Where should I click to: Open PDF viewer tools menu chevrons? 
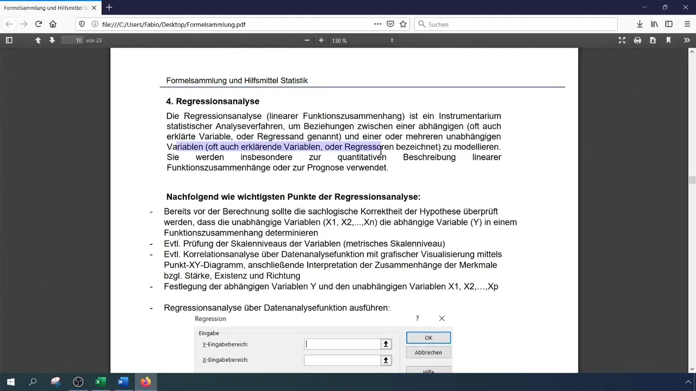tap(687, 40)
